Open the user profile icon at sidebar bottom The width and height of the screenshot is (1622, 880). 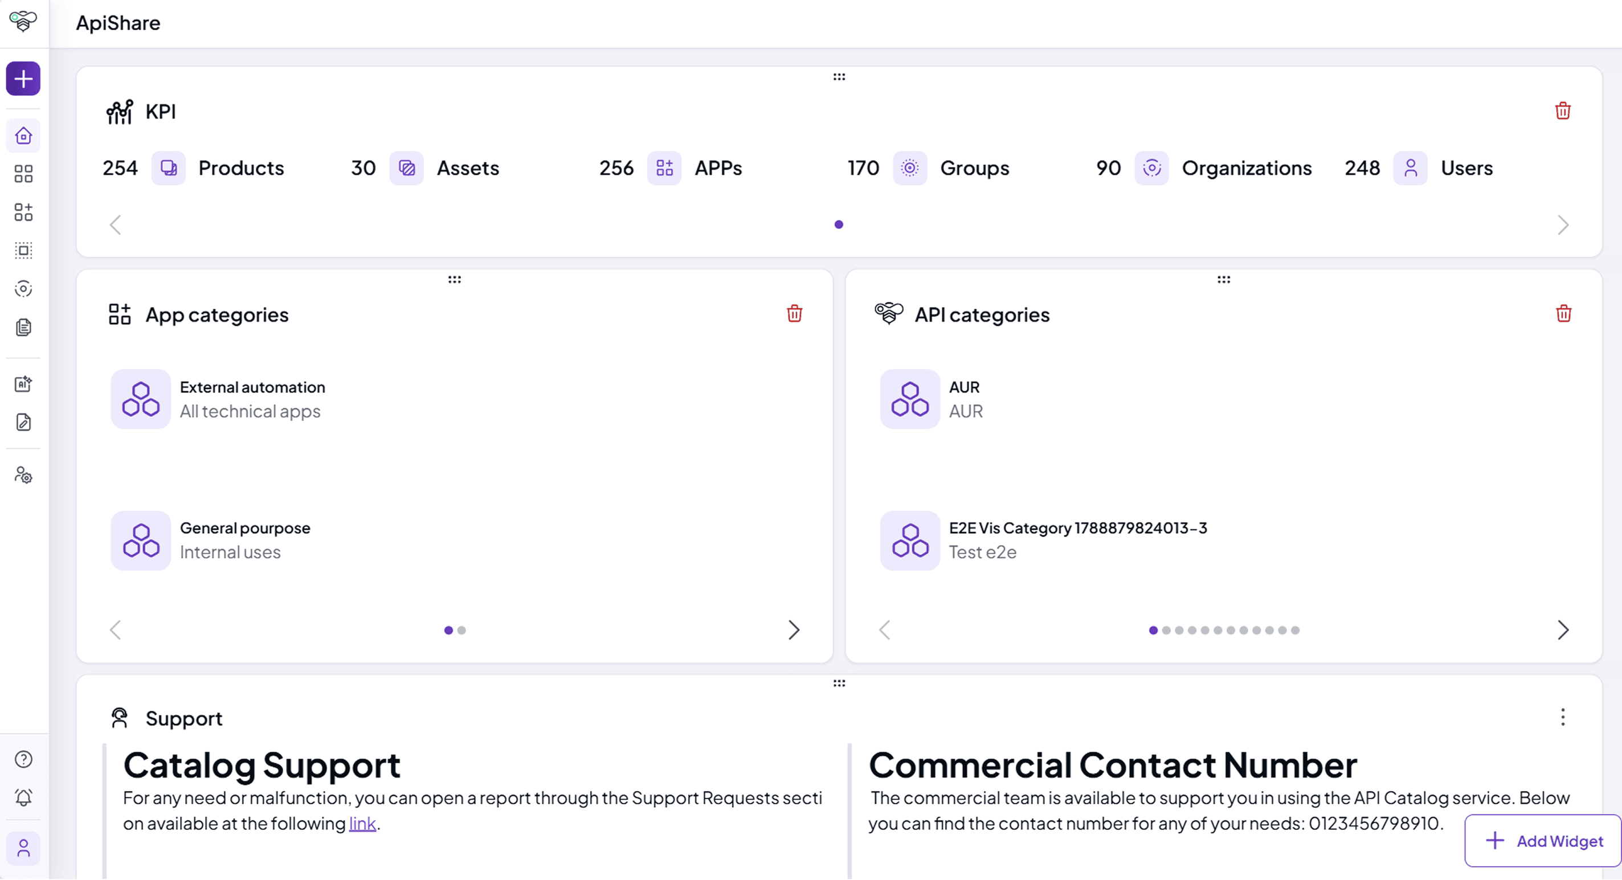pos(23,849)
